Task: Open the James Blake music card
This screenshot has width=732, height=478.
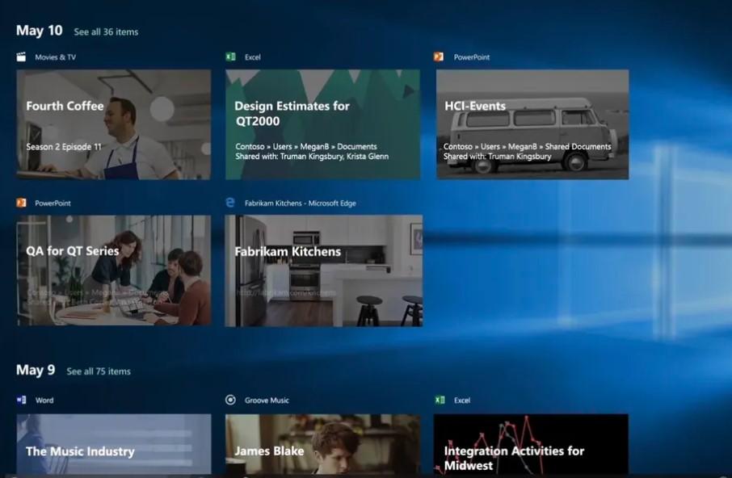Action: [x=322, y=444]
